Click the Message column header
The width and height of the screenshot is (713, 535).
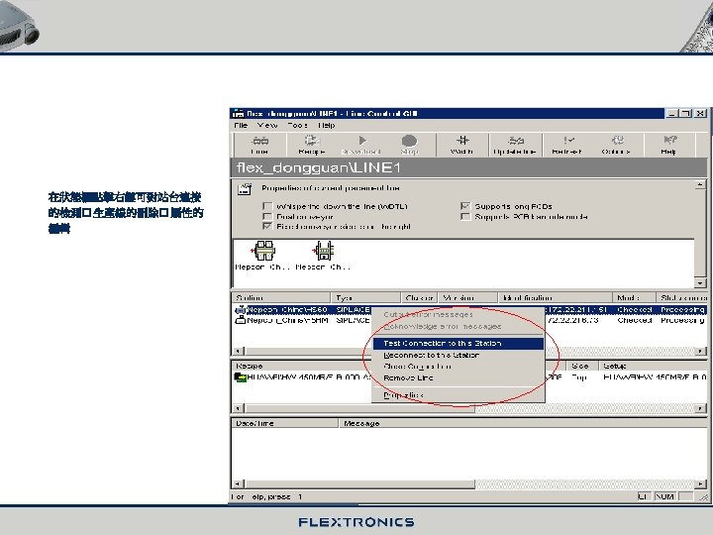tap(523, 423)
